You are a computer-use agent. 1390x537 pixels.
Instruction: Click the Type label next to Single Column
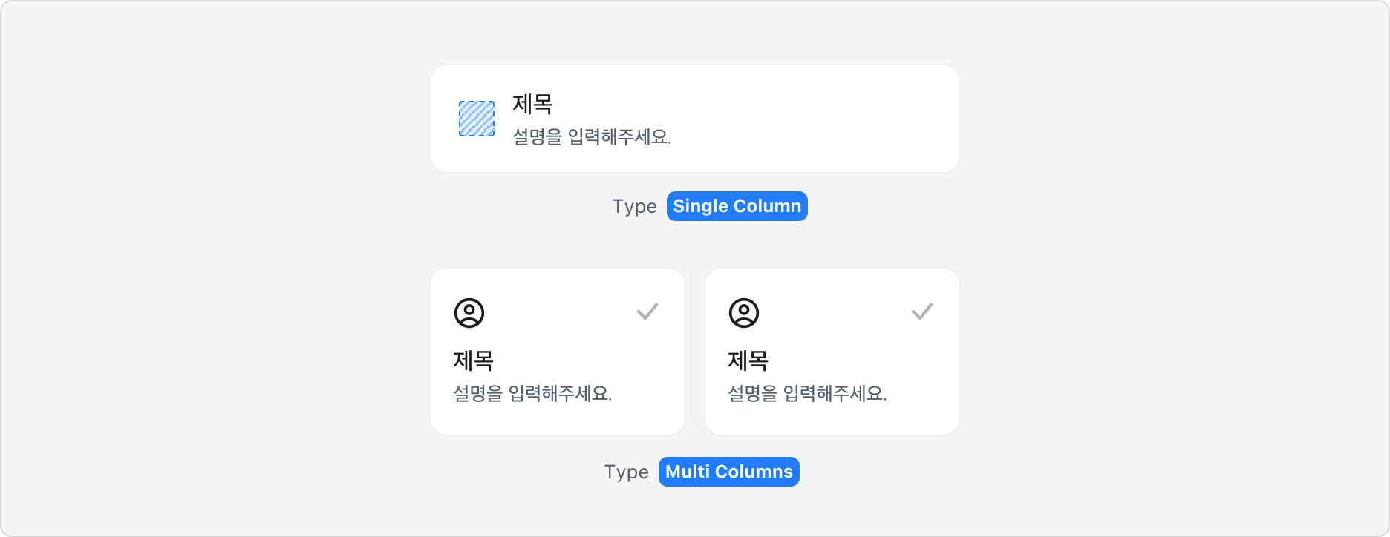point(634,206)
